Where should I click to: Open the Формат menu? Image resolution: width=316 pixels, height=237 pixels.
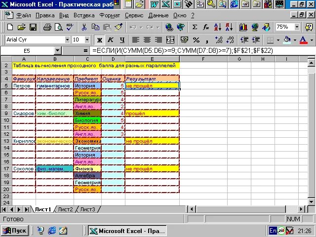point(110,15)
